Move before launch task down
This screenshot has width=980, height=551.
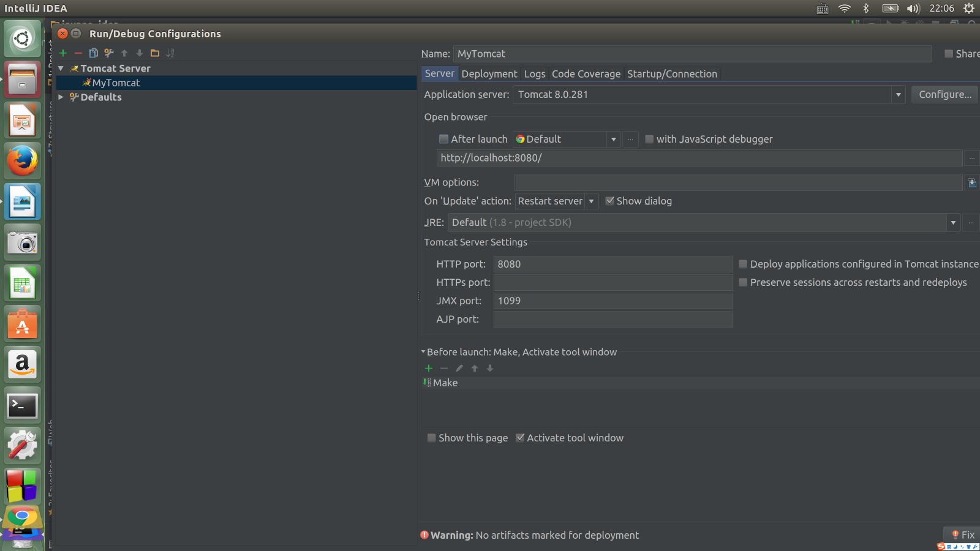pyautogui.click(x=490, y=368)
